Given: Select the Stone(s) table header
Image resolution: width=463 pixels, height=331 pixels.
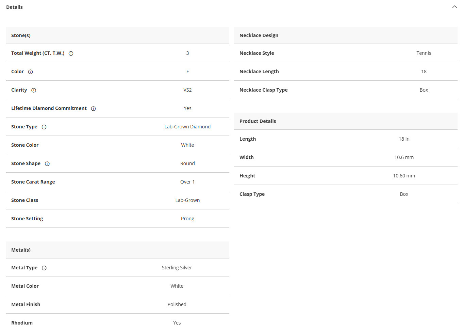Looking at the screenshot, I should (117, 35).
